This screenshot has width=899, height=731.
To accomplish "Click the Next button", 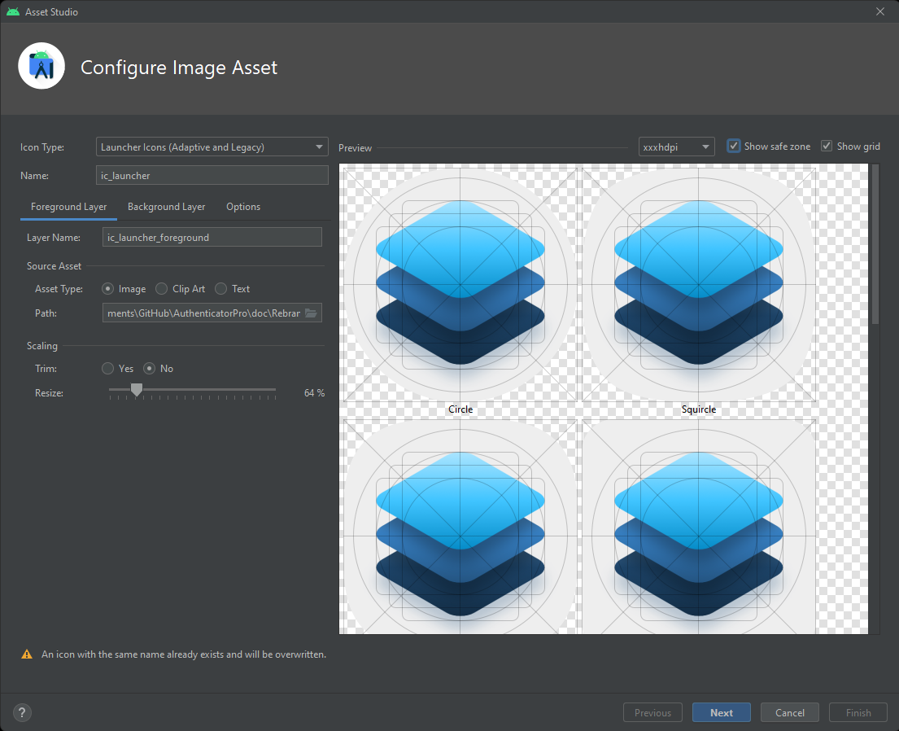I will [721, 712].
